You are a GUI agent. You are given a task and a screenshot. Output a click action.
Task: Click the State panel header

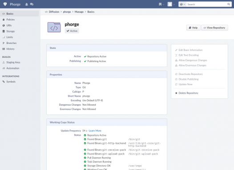point(107,48)
